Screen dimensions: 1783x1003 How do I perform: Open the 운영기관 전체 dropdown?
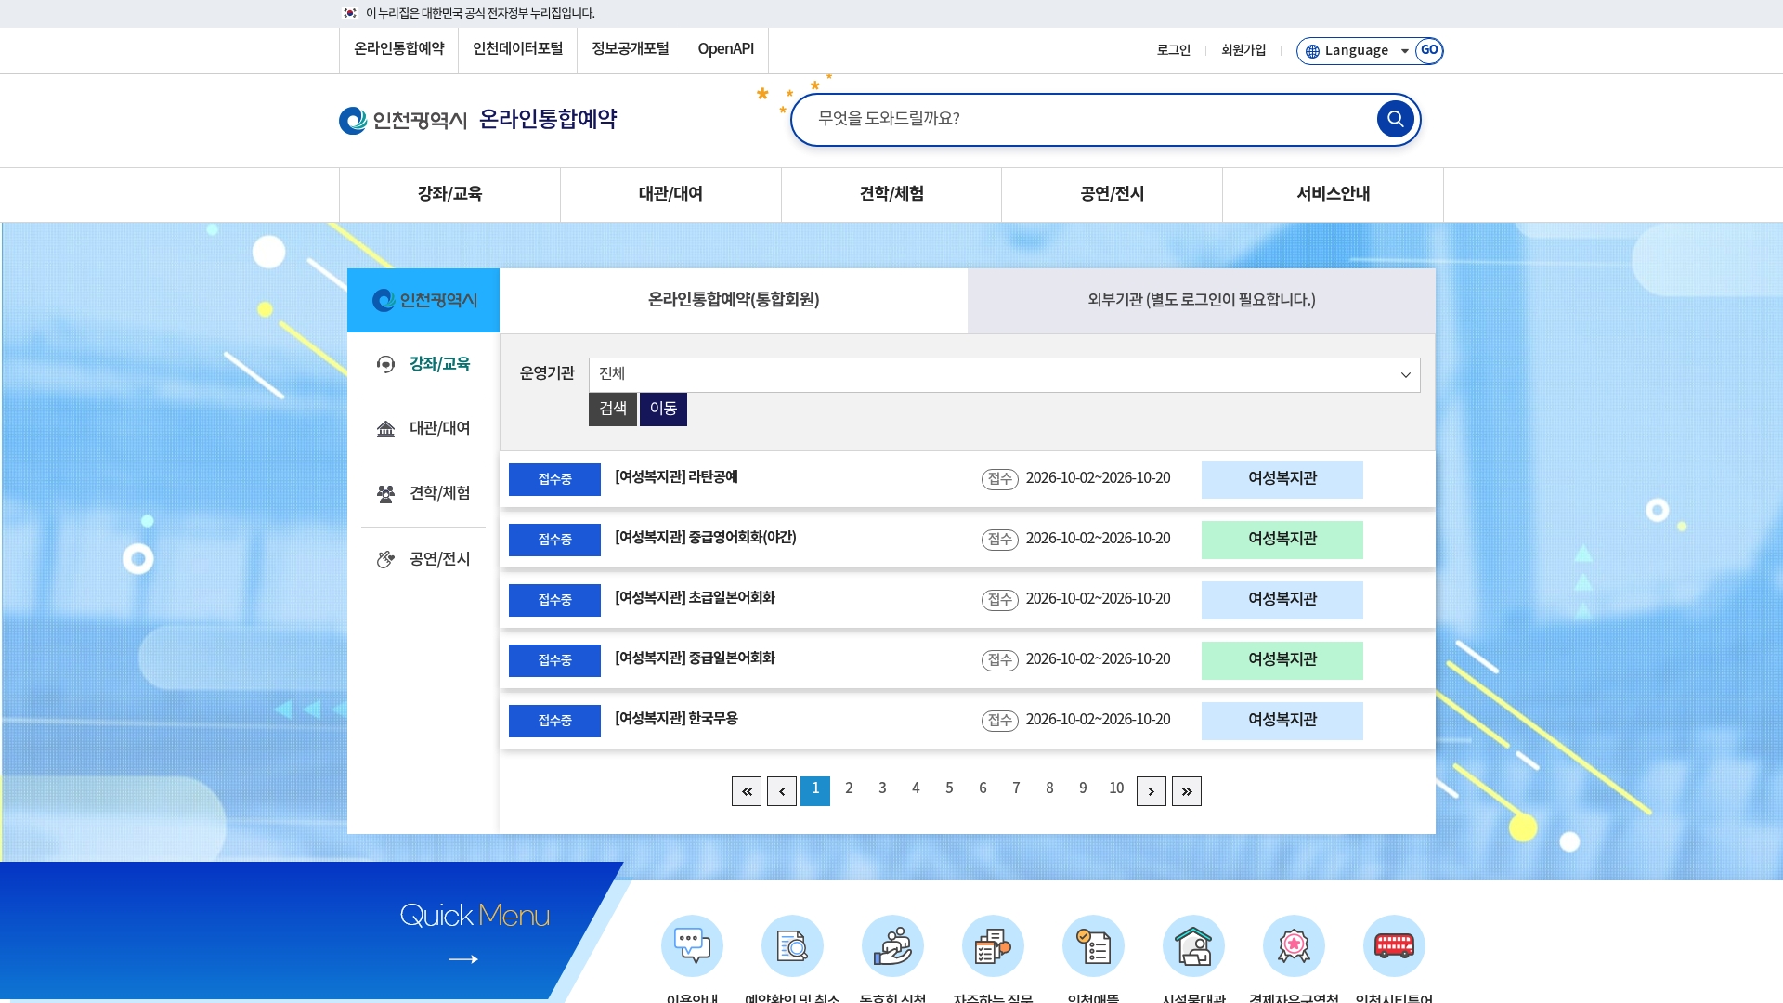pyautogui.click(x=1004, y=375)
